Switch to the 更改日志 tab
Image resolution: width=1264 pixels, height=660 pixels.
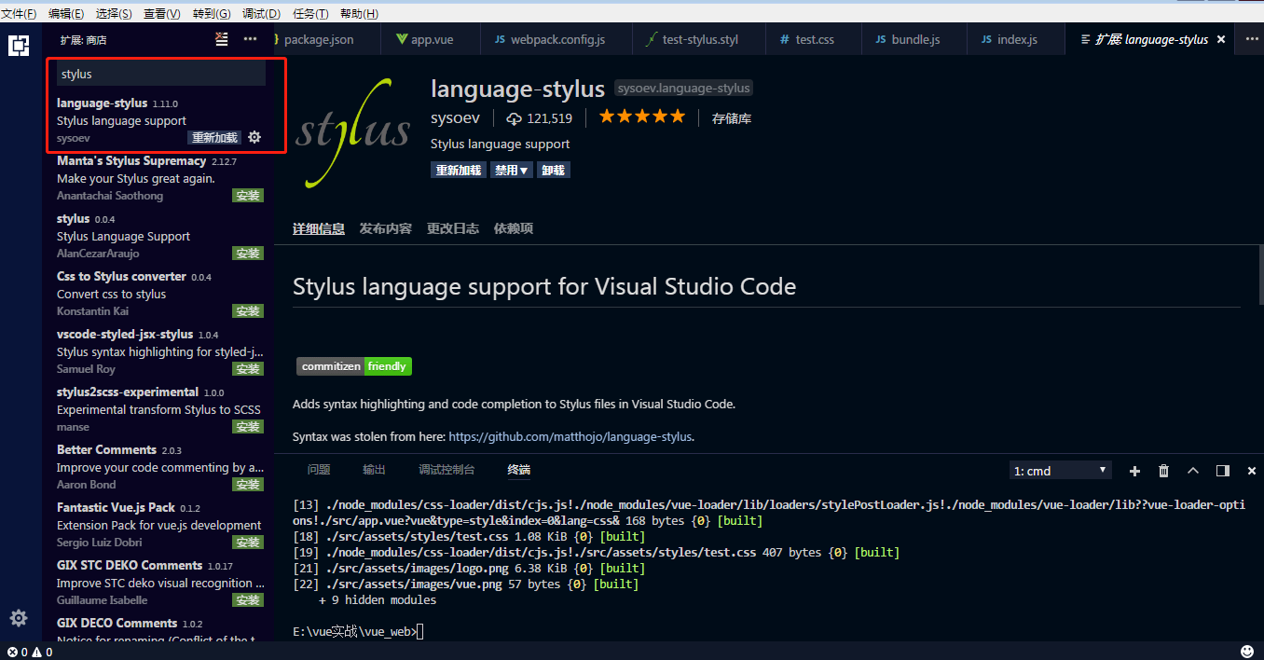click(x=452, y=227)
